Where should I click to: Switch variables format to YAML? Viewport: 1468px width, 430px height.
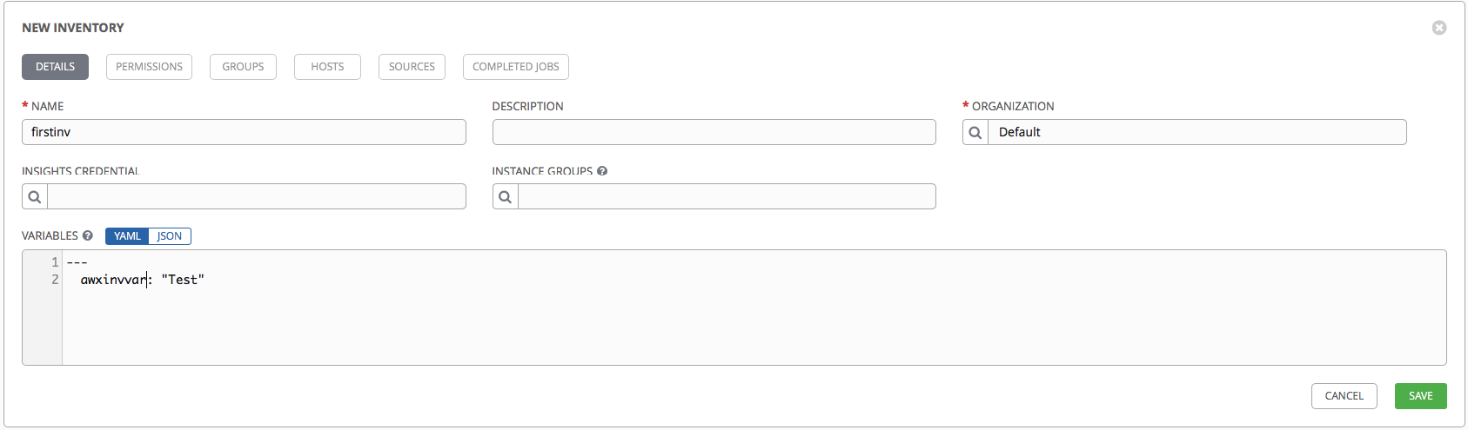127,236
